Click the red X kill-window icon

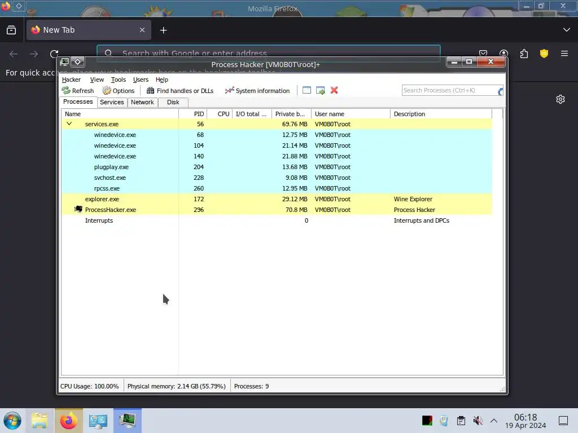[334, 90]
